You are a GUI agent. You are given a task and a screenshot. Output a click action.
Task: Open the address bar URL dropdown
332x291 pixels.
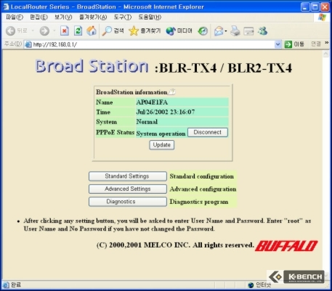tap(278, 44)
